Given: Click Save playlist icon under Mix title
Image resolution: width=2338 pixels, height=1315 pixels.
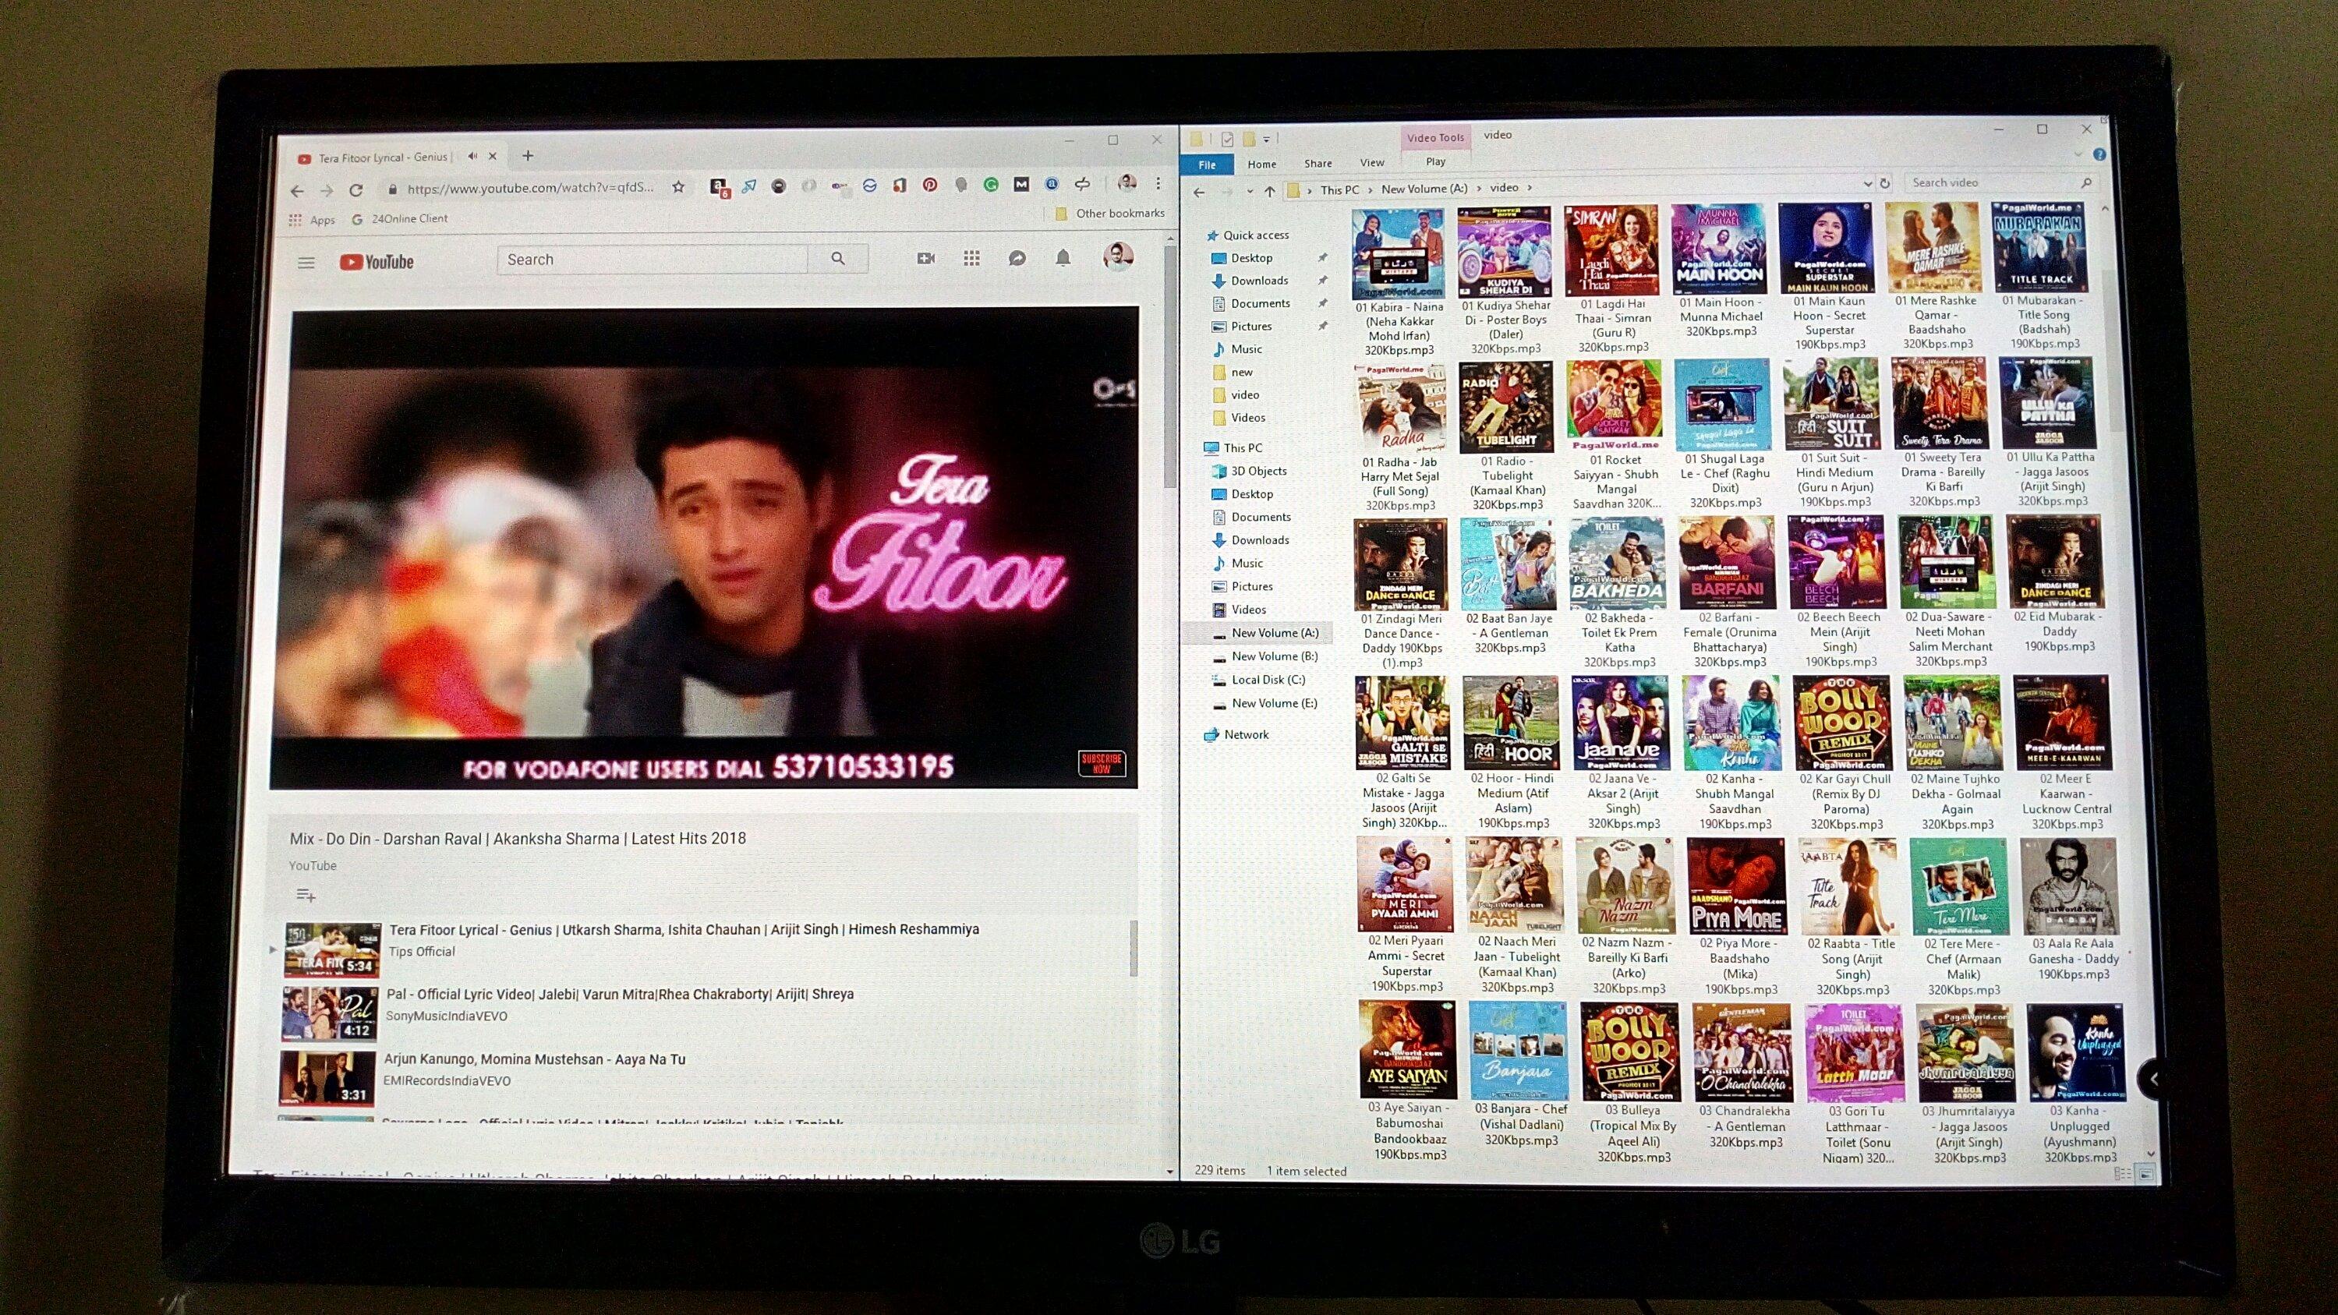Looking at the screenshot, I should pyautogui.click(x=306, y=896).
